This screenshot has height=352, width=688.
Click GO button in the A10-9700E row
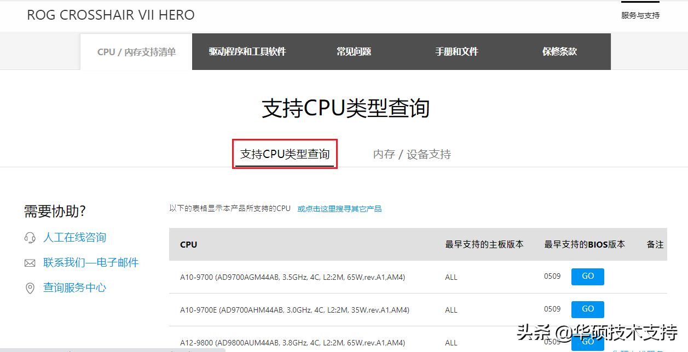(588, 309)
